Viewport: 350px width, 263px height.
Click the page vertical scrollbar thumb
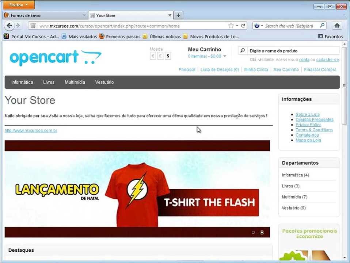tap(345, 86)
